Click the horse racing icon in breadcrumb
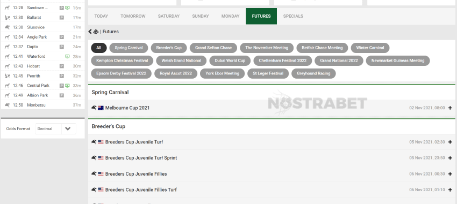The image size is (457, 204). tap(96, 32)
